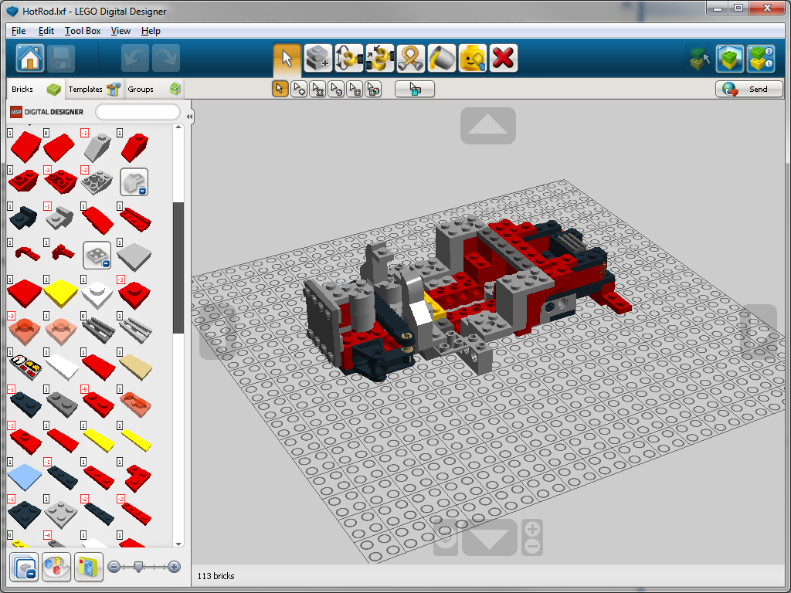Open the filter bricks by boxes icon

point(89,567)
